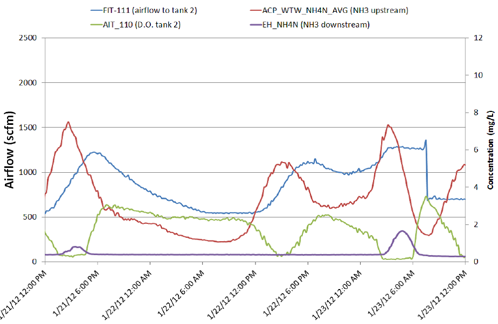Click the 12 label on the concentration axis
This screenshot has width=498, height=324.
click(x=478, y=38)
